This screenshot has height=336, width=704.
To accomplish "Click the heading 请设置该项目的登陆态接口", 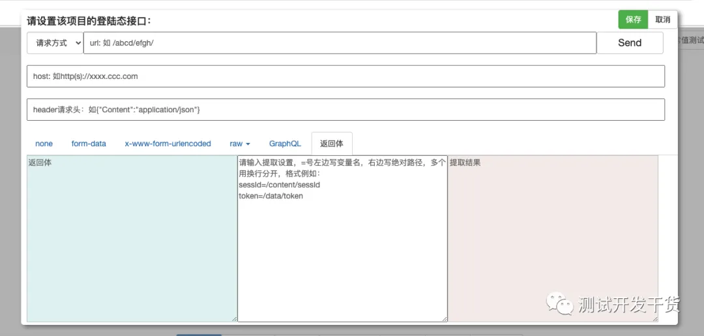I will (x=89, y=21).
